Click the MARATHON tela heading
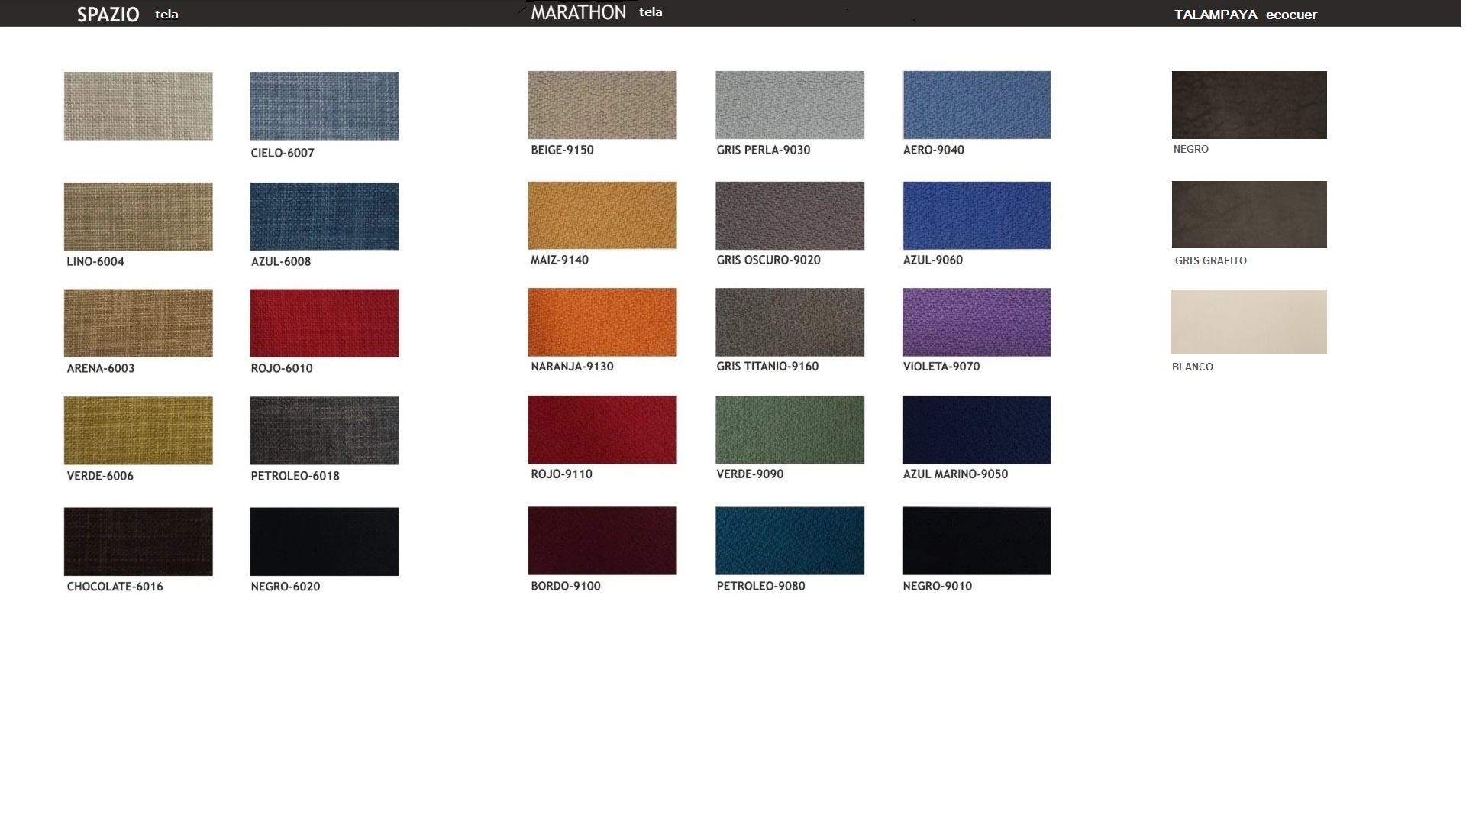Image resolution: width=1466 pixels, height=825 pixels. click(x=596, y=12)
